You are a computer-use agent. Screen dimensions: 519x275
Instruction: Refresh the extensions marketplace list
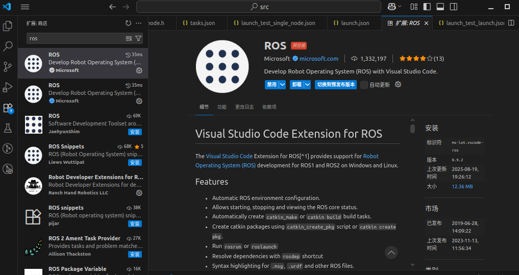pos(129,23)
